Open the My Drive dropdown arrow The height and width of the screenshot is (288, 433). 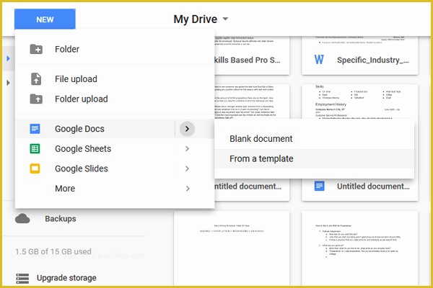pos(225,19)
